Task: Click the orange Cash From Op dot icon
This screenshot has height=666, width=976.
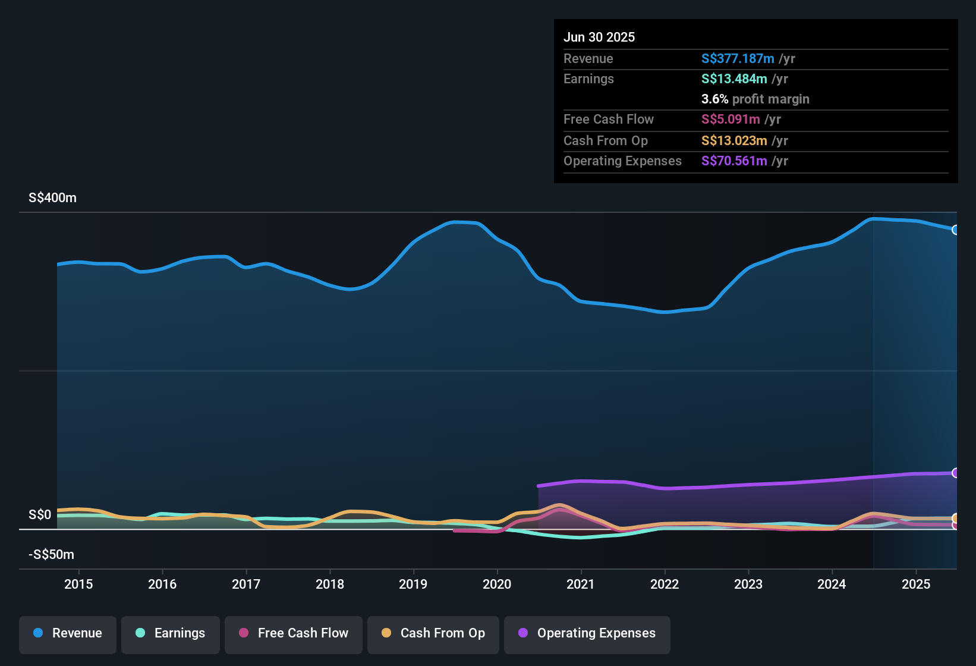Action: point(386,633)
